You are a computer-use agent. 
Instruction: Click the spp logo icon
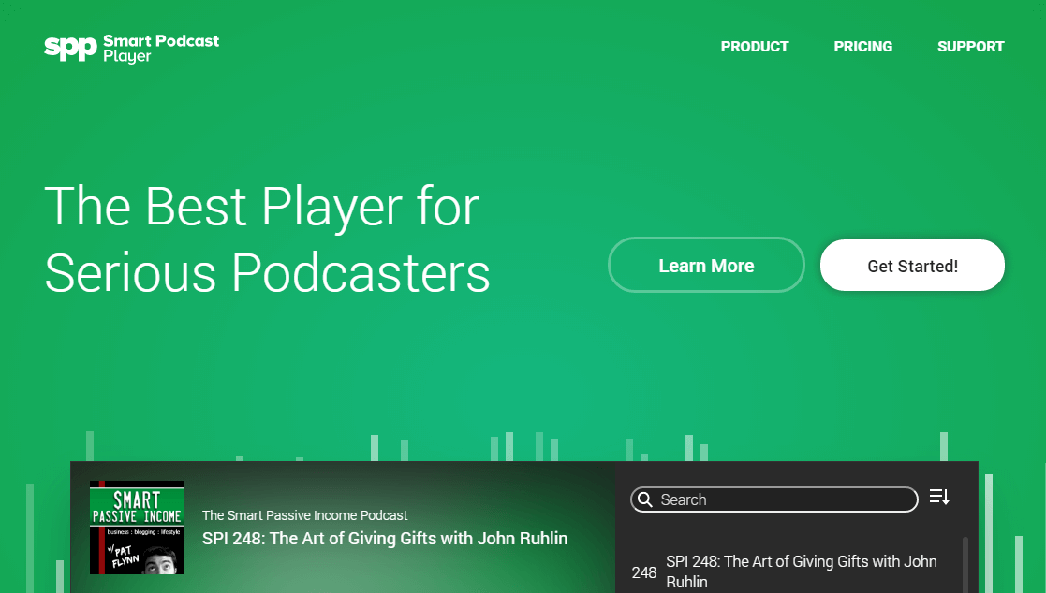click(70, 48)
